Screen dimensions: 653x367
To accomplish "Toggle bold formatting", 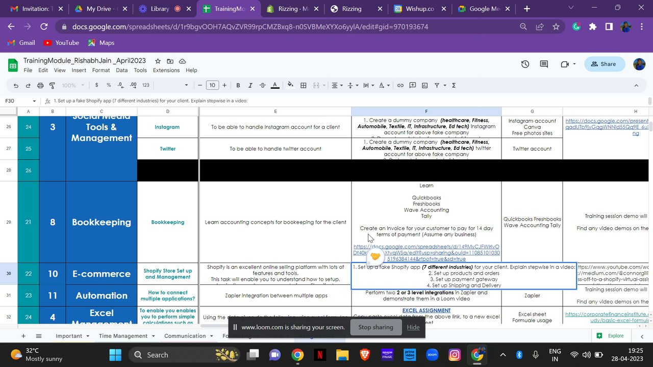I will click(x=237, y=86).
